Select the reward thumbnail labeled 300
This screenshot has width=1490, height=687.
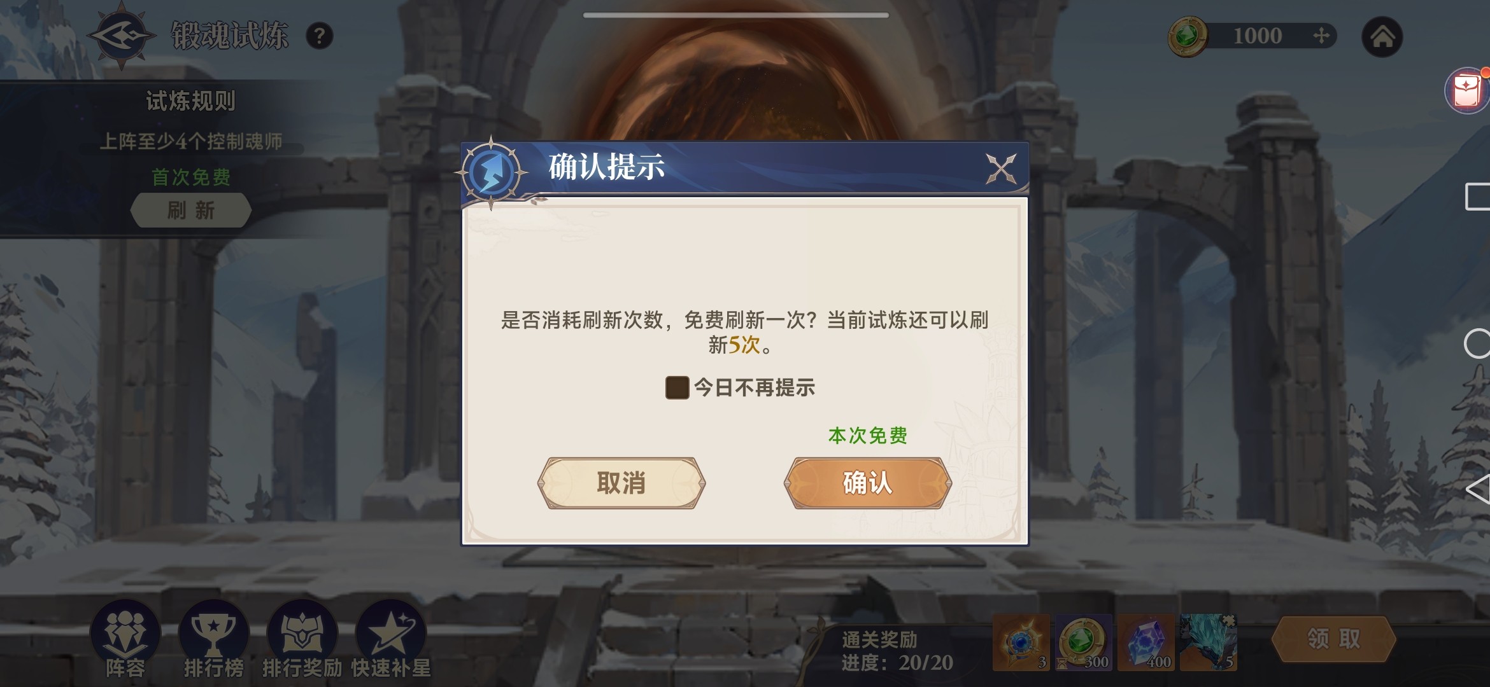point(1084,642)
